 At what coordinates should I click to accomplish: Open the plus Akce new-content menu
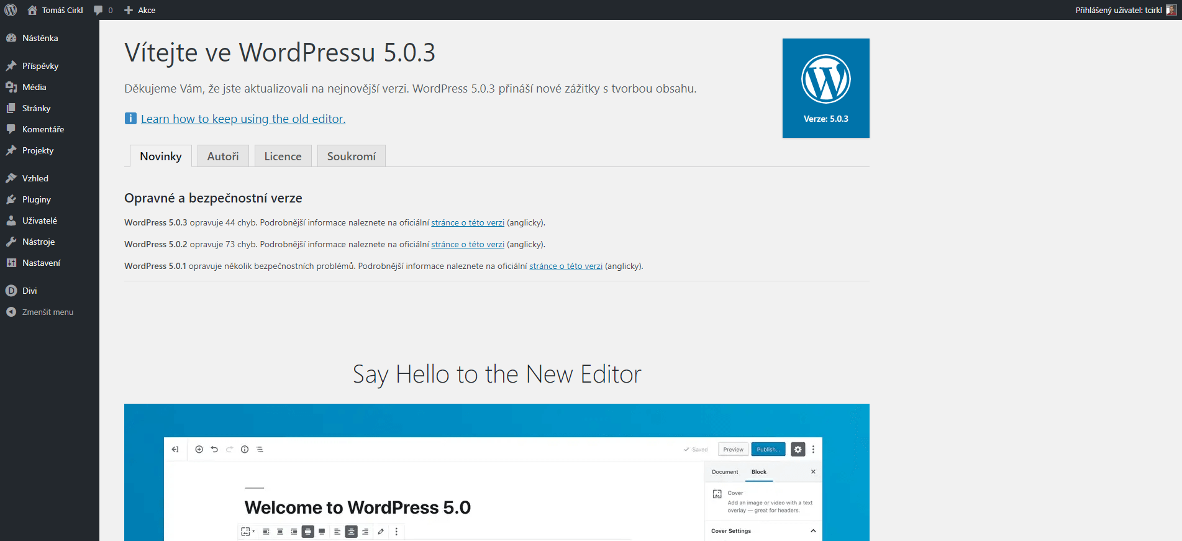pos(140,10)
